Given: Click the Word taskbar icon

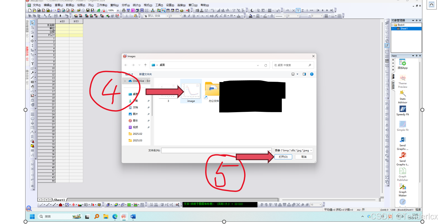Looking at the screenshot, I should 133,216.
